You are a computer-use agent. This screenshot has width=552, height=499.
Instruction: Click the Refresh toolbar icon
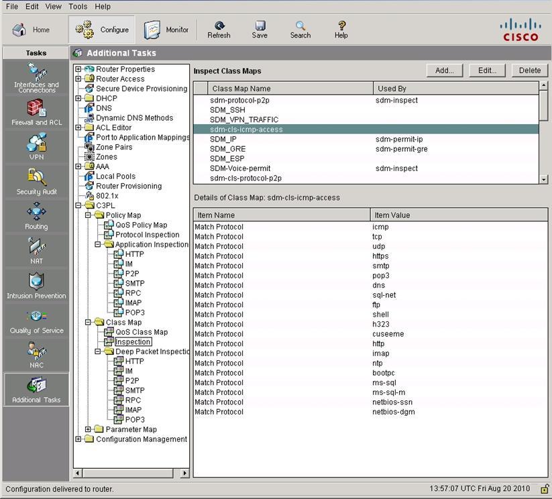pos(219,30)
